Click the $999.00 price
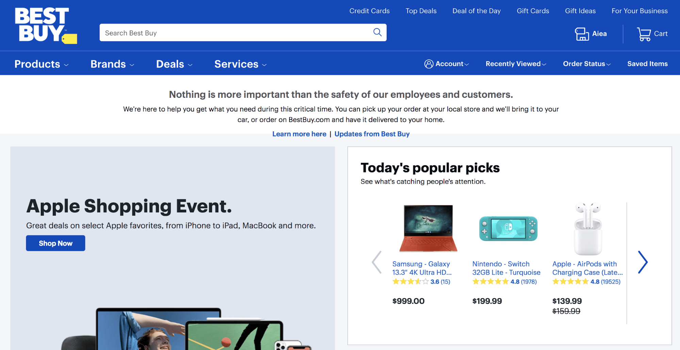The height and width of the screenshot is (350, 680). point(408,301)
